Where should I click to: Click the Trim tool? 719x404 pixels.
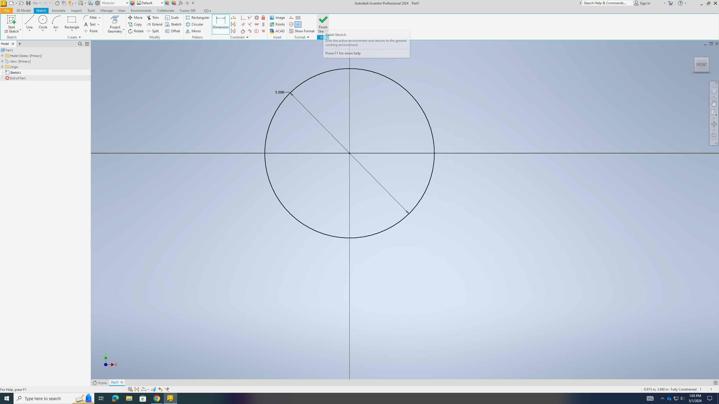154,17
